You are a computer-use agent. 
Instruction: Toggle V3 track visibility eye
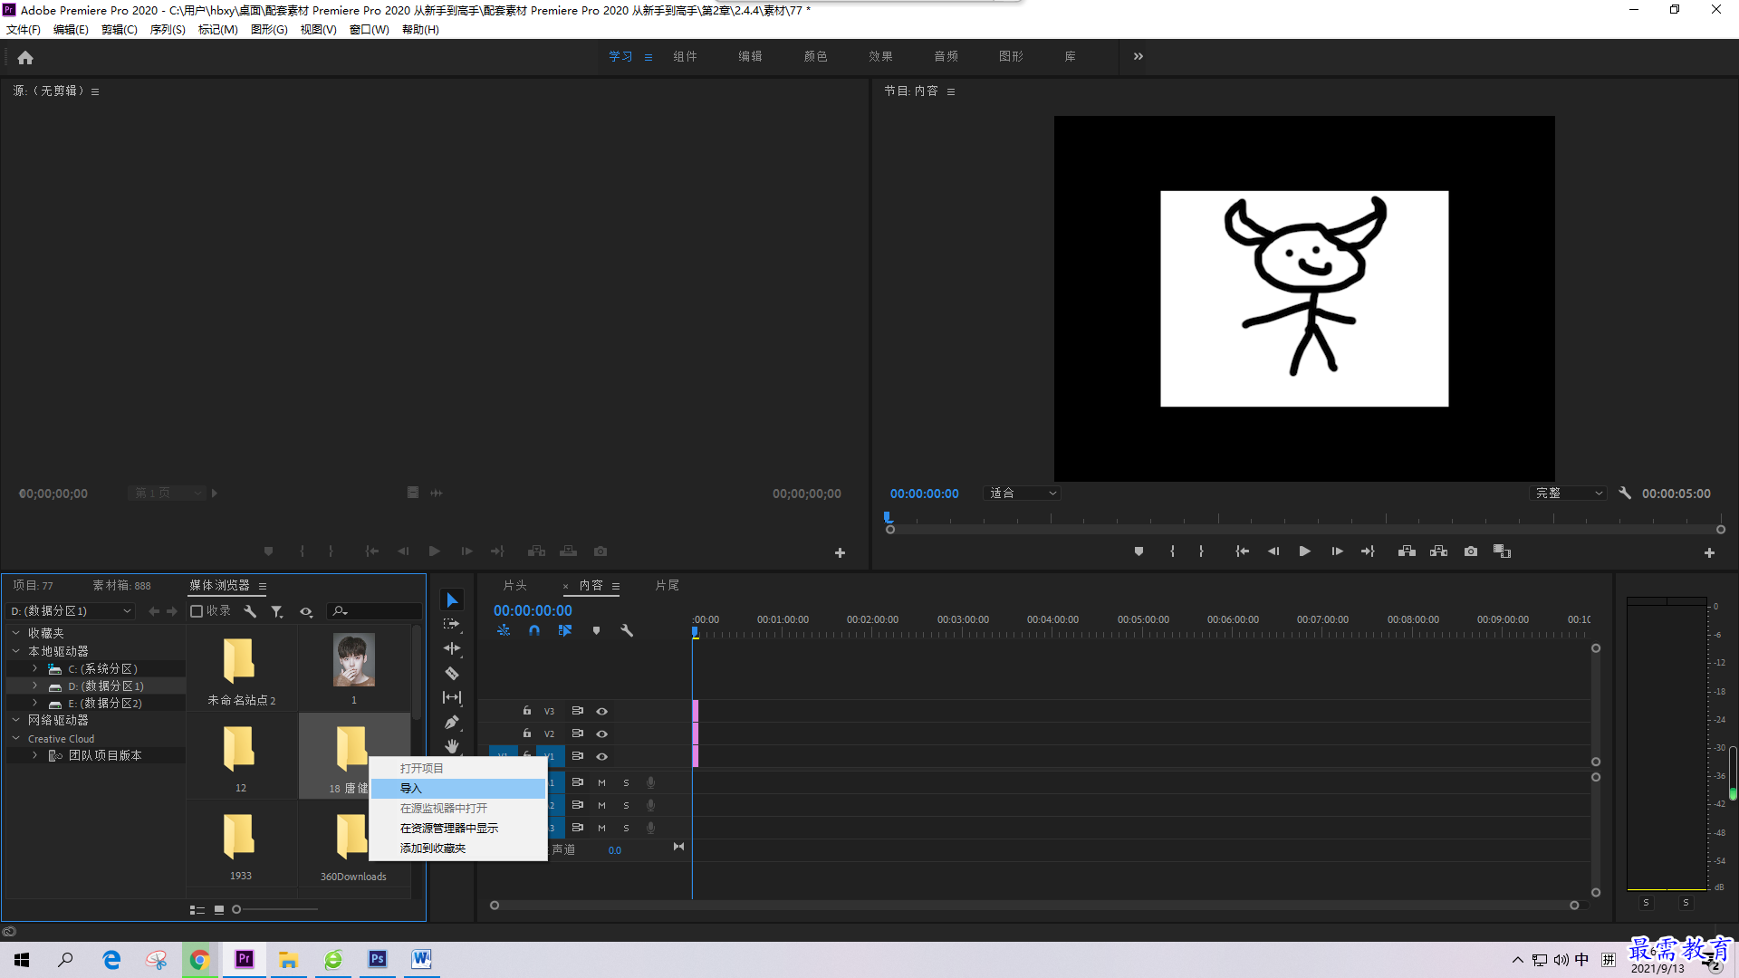(x=601, y=712)
